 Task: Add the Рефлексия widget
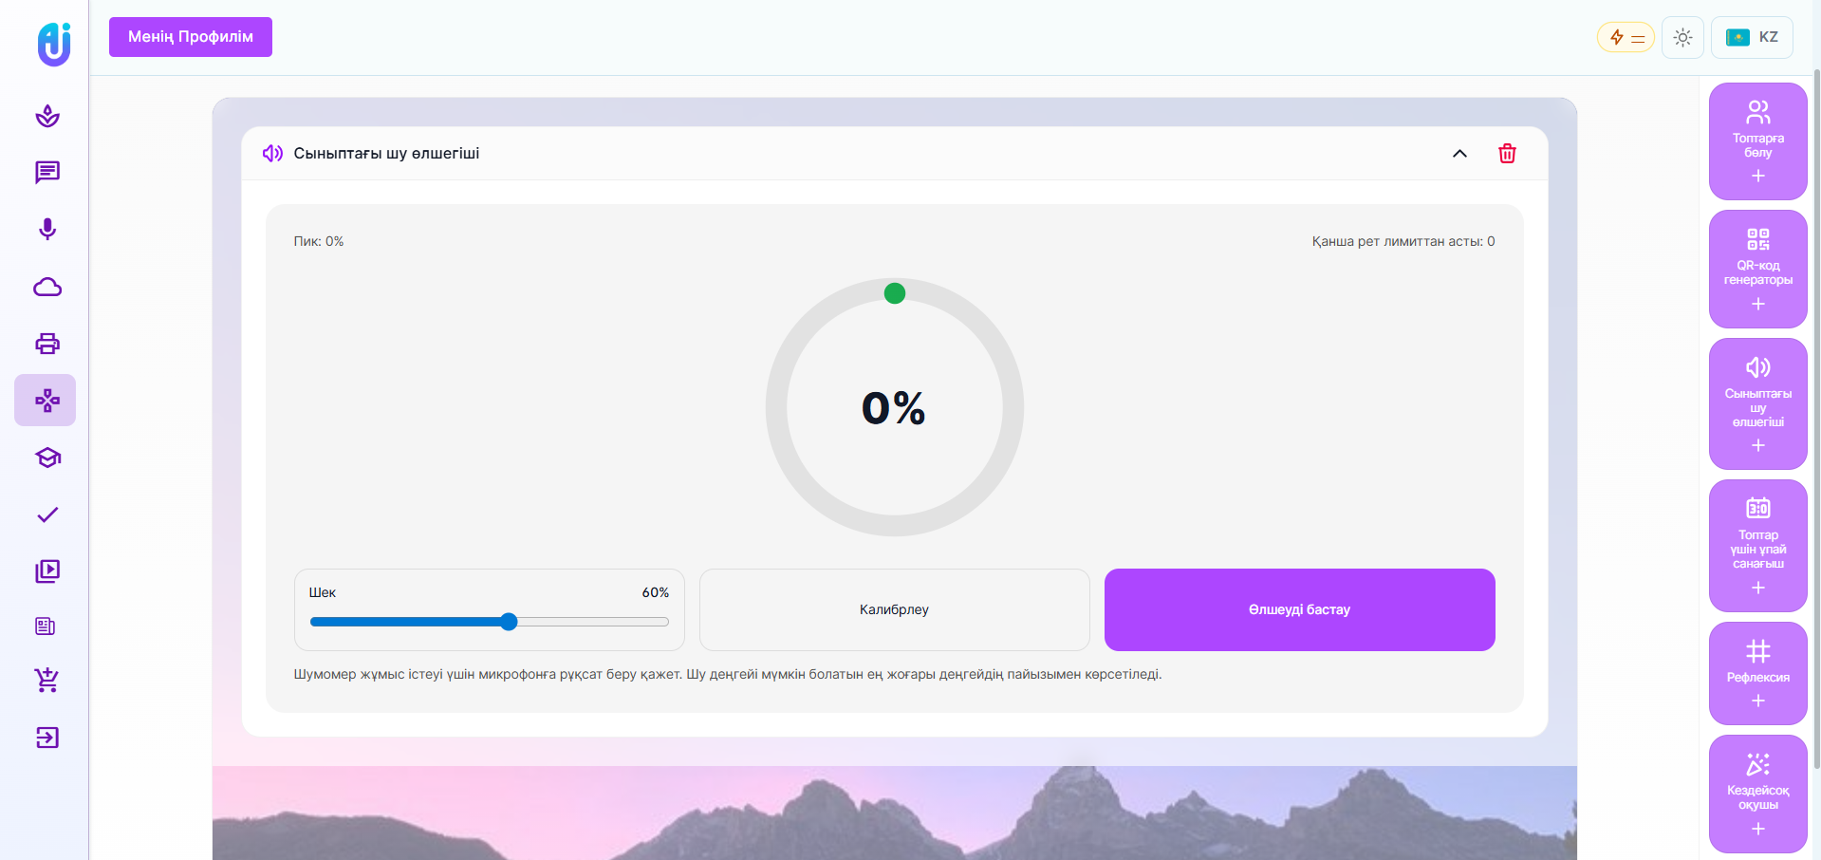(1757, 674)
